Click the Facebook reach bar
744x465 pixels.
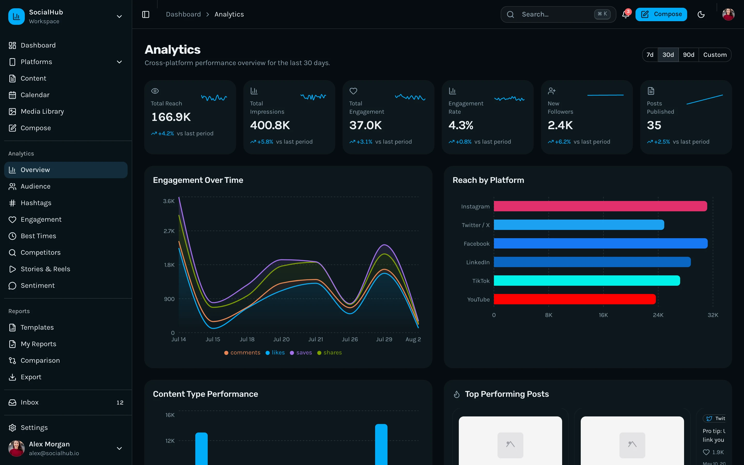(601, 244)
